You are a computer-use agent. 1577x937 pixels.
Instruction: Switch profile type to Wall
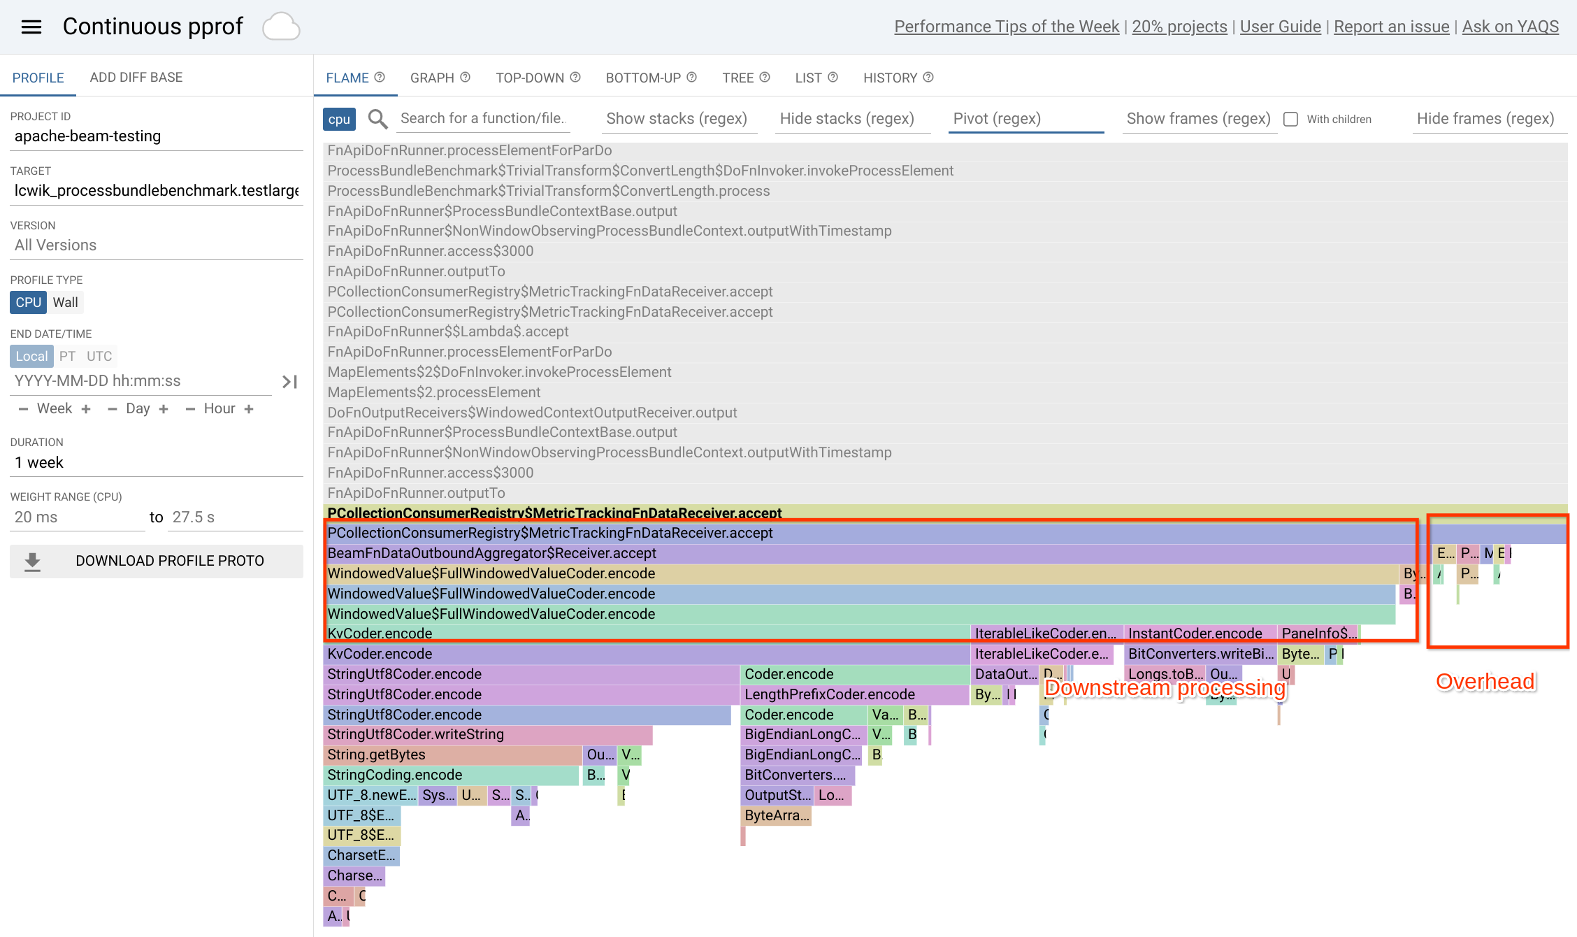pyautogui.click(x=65, y=303)
